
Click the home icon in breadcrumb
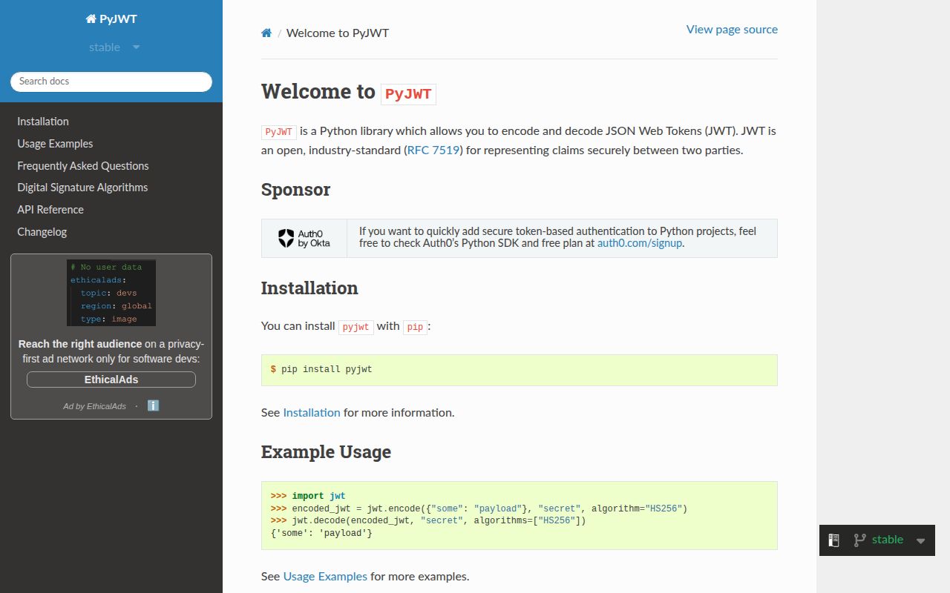tap(266, 33)
